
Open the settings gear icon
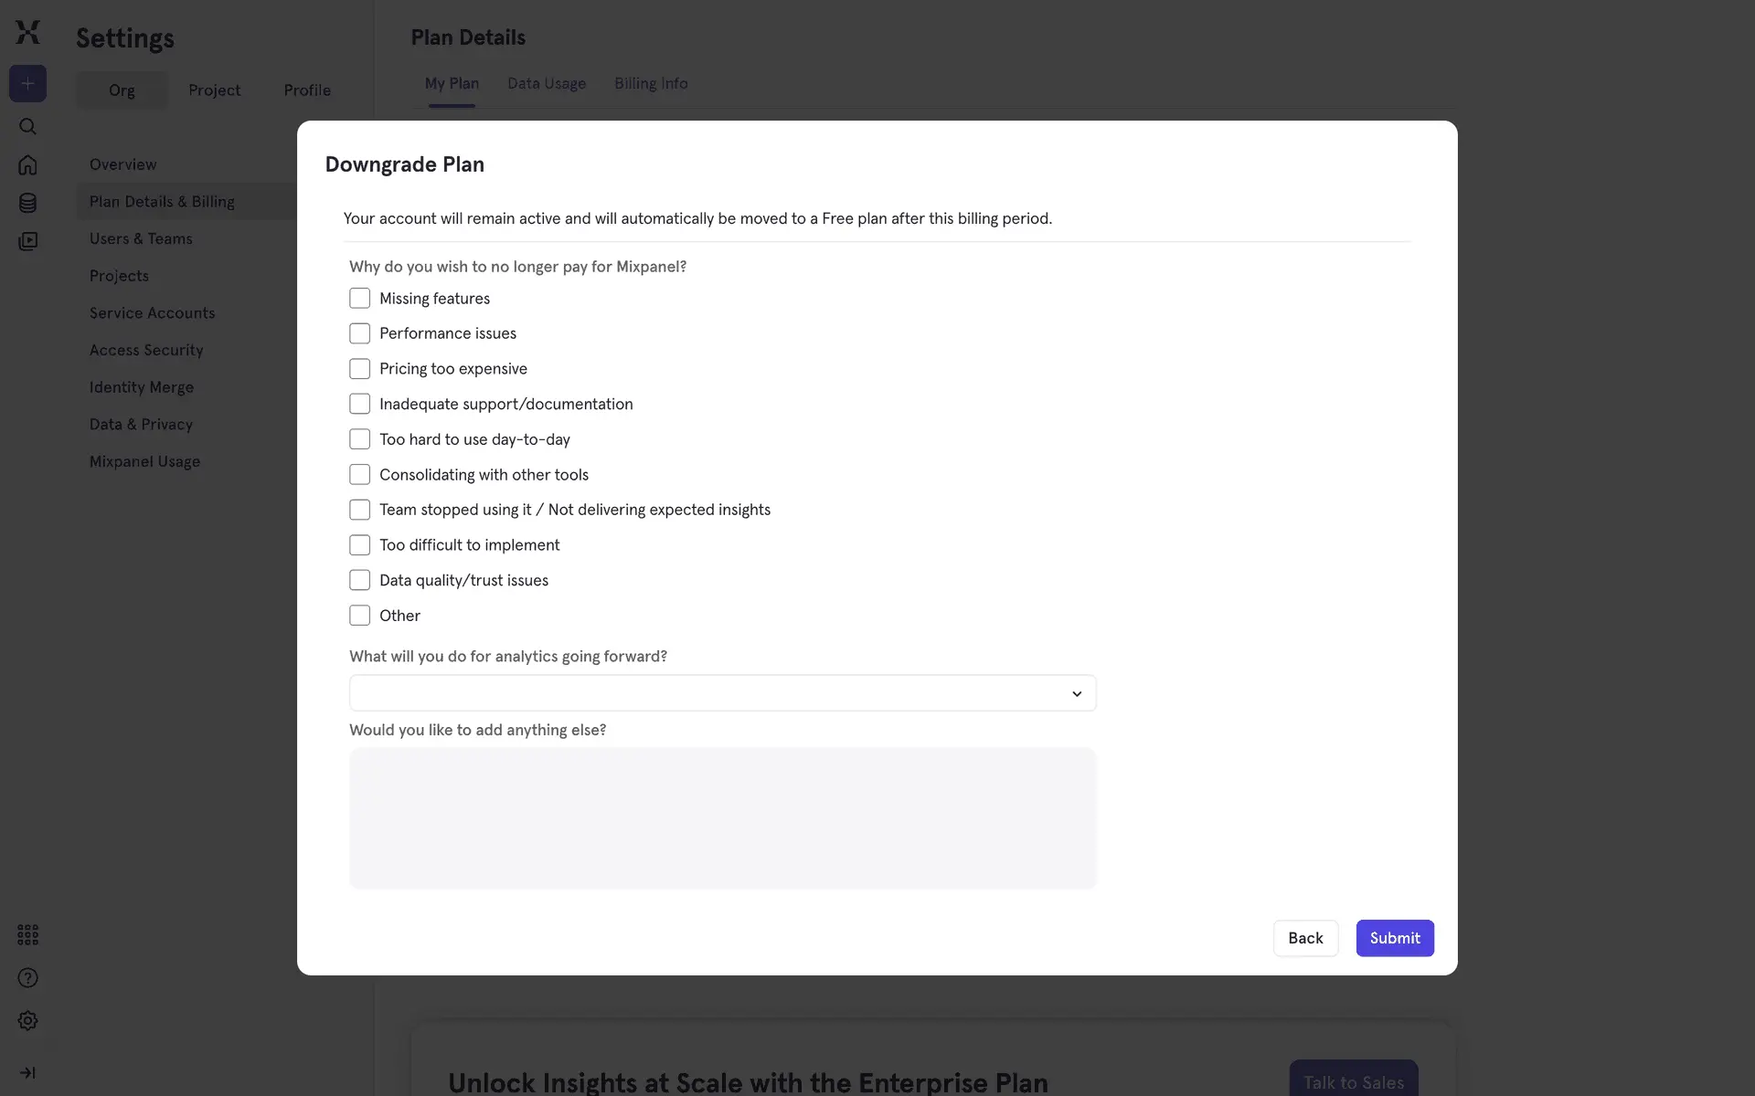click(x=27, y=1021)
